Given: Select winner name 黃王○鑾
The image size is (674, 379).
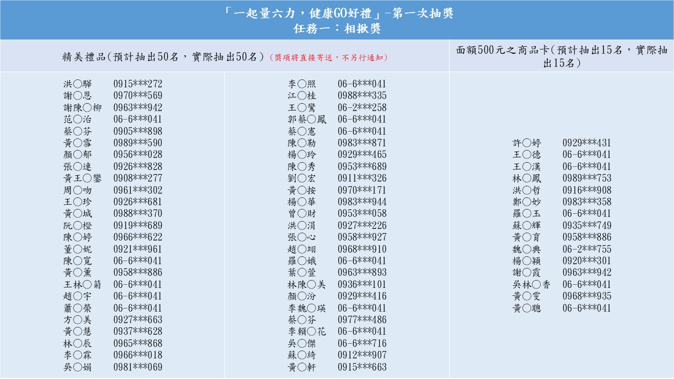Looking at the screenshot, I should [83, 178].
